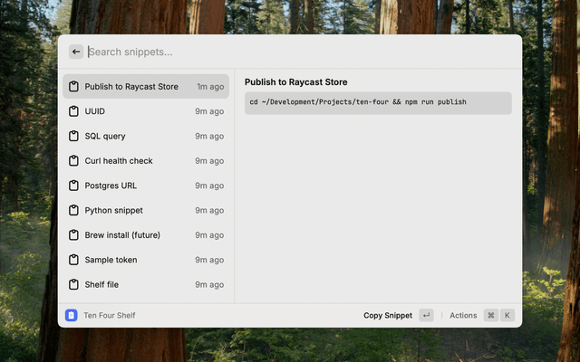Open the Actions menu
Image resolution: width=580 pixels, height=362 pixels.
(463, 316)
